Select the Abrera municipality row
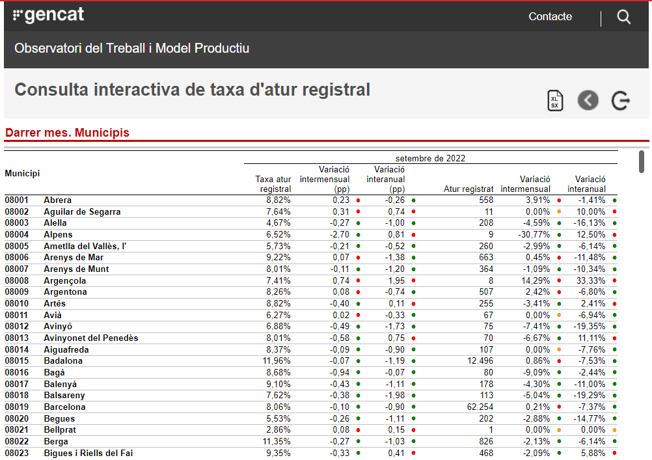Screen dimensions: 652x460 click(x=311, y=200)
